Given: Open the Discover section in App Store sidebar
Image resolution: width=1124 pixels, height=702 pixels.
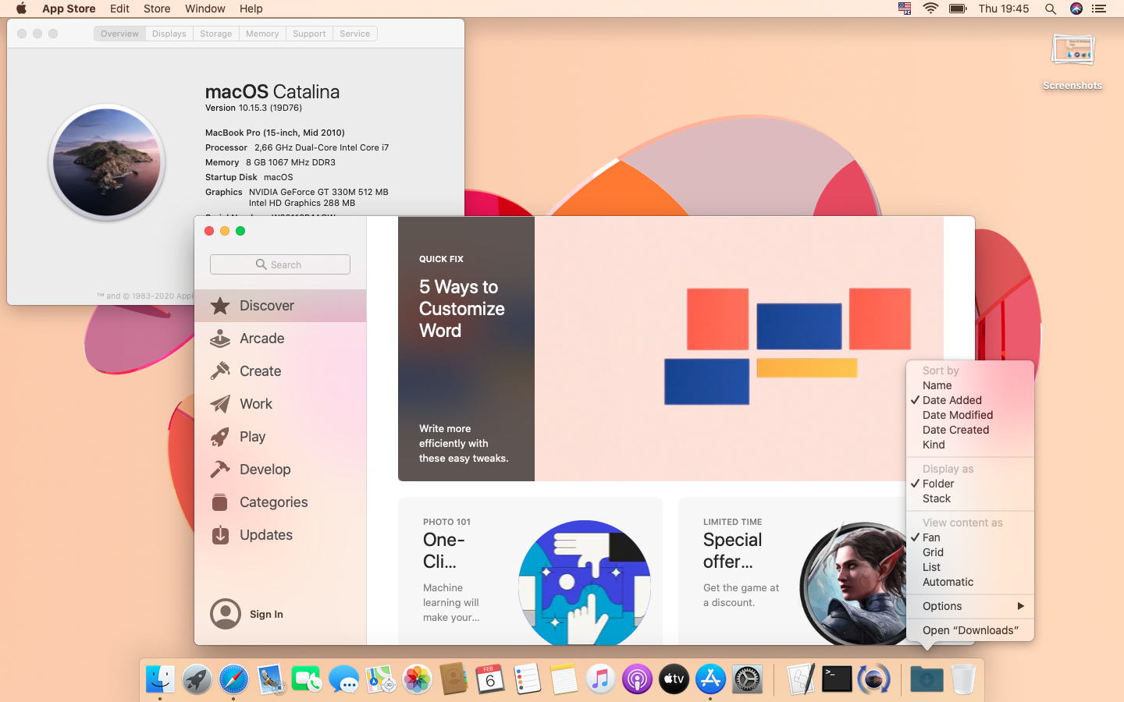Looking at the screenshot, I should point(280,306).
